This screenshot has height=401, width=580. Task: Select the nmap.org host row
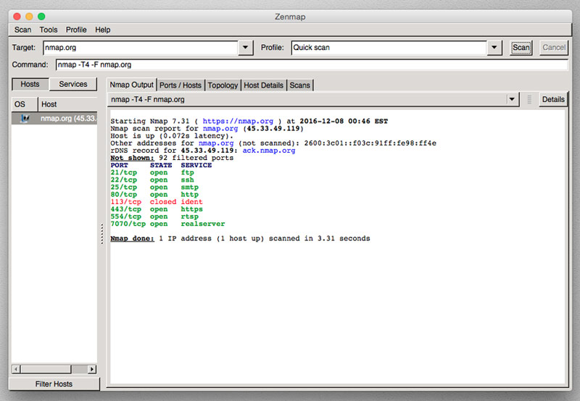pos(54,119)
